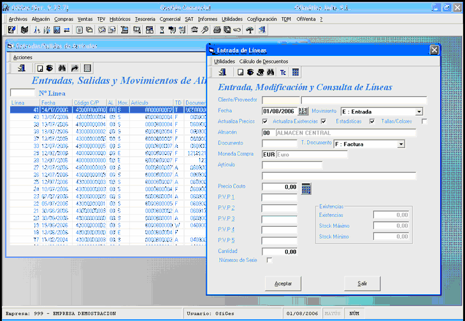Click the open book icon in main toolbar
Image resolution: width=465 pixels, height=321 pixels.
click(25, 30)
